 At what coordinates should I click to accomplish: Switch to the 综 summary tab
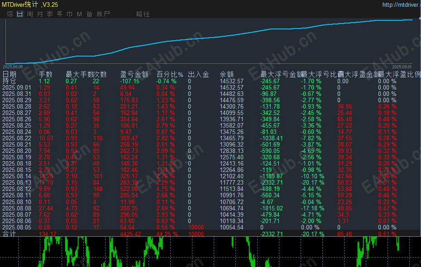click(10, 14)
